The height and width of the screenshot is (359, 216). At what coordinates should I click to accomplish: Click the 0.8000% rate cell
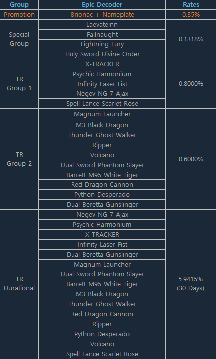click(191, 84)
